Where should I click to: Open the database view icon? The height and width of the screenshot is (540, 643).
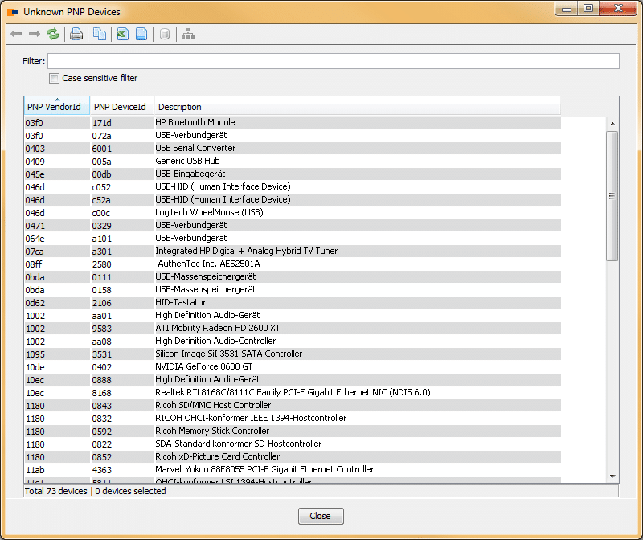166,34
